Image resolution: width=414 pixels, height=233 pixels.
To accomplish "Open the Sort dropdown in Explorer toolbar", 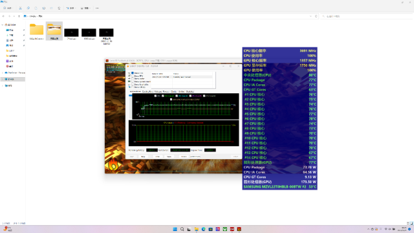I will pos(71,8).
